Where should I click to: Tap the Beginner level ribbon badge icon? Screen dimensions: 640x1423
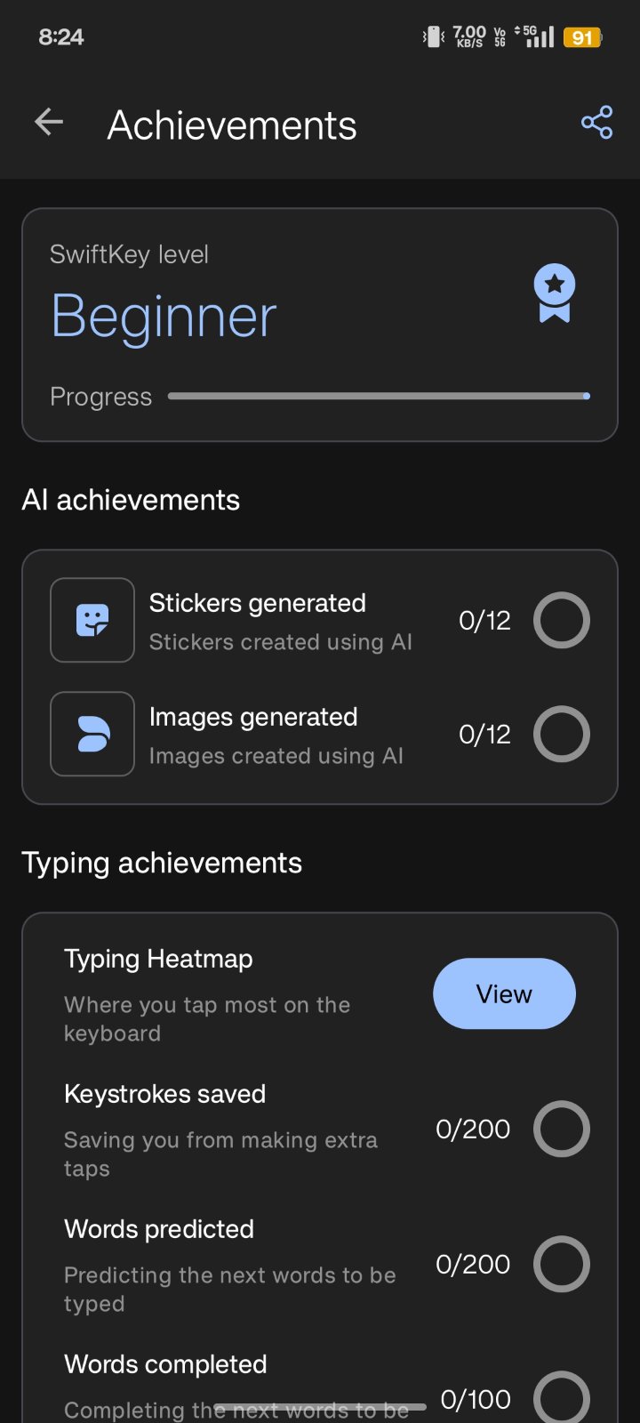[x=555, y=293]
